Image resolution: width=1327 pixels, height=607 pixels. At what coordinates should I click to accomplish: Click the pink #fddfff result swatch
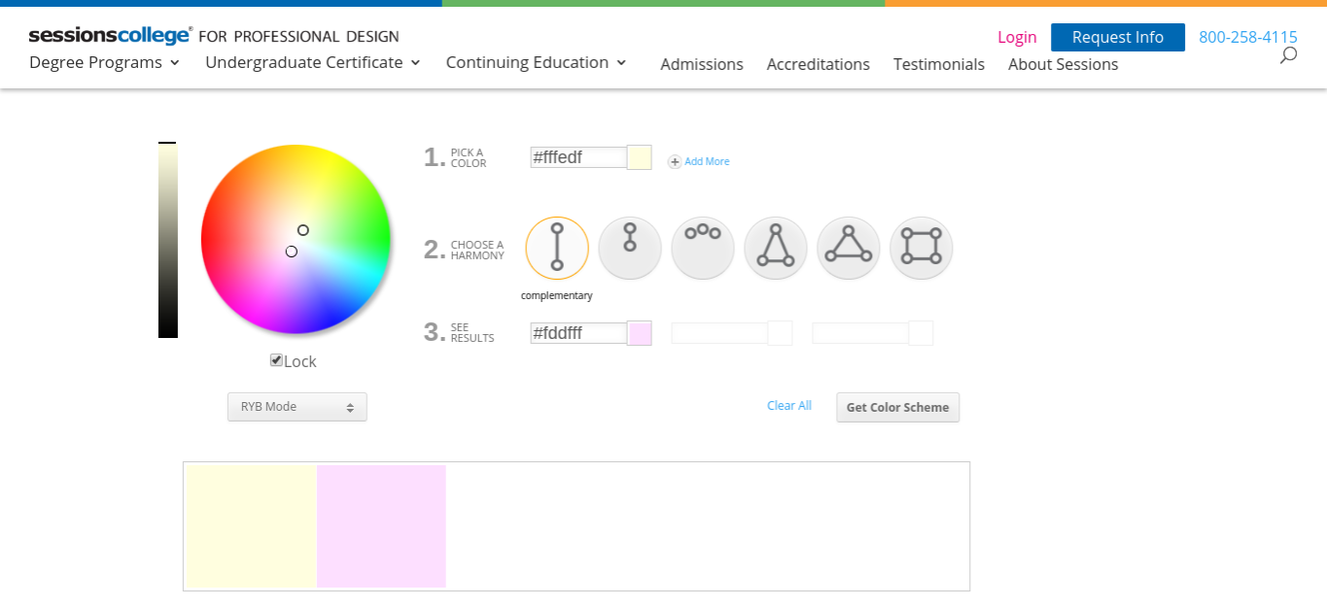(x=640, y=333)
